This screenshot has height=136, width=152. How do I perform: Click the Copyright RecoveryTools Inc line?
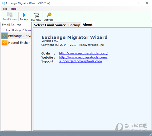click(x=72, y=45)
